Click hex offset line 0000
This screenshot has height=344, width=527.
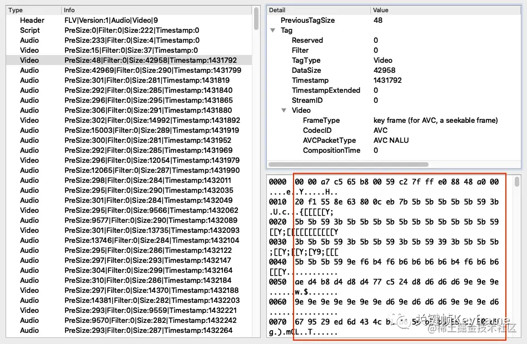[x=384, y=182]
